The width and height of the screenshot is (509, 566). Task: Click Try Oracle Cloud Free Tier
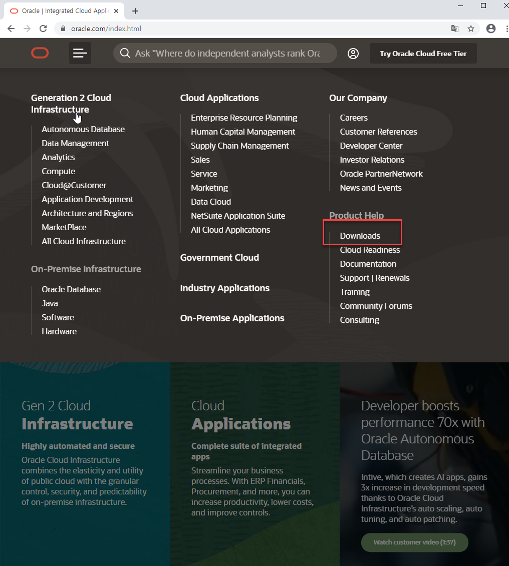click(423, 54)
